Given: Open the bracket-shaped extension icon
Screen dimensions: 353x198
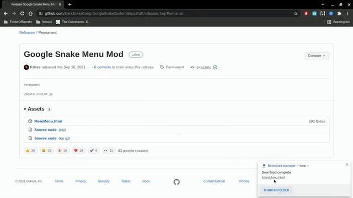Looking at the screenshot, I should pos(323,13).
